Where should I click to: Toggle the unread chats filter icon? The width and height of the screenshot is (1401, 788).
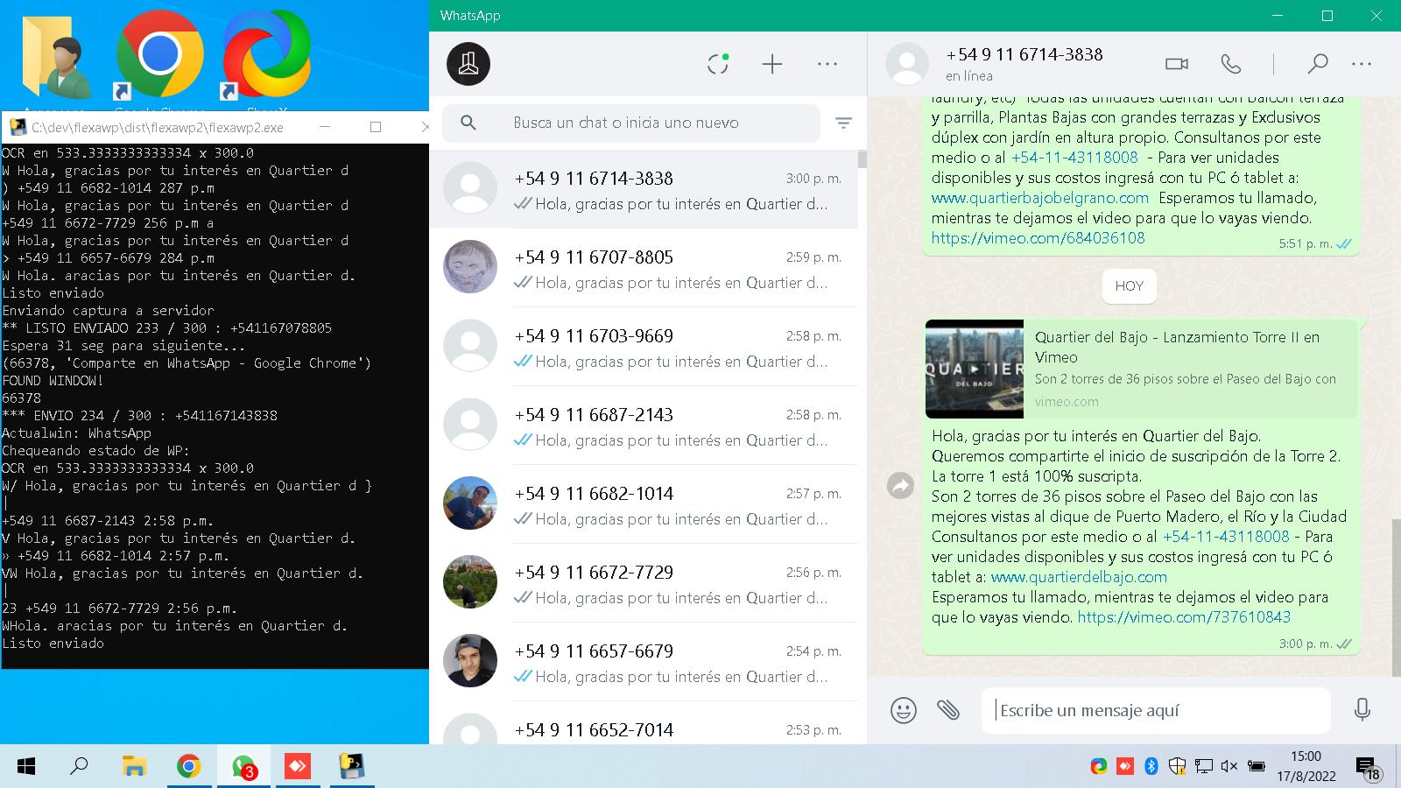pyautogui.click(x=843, y=123)
